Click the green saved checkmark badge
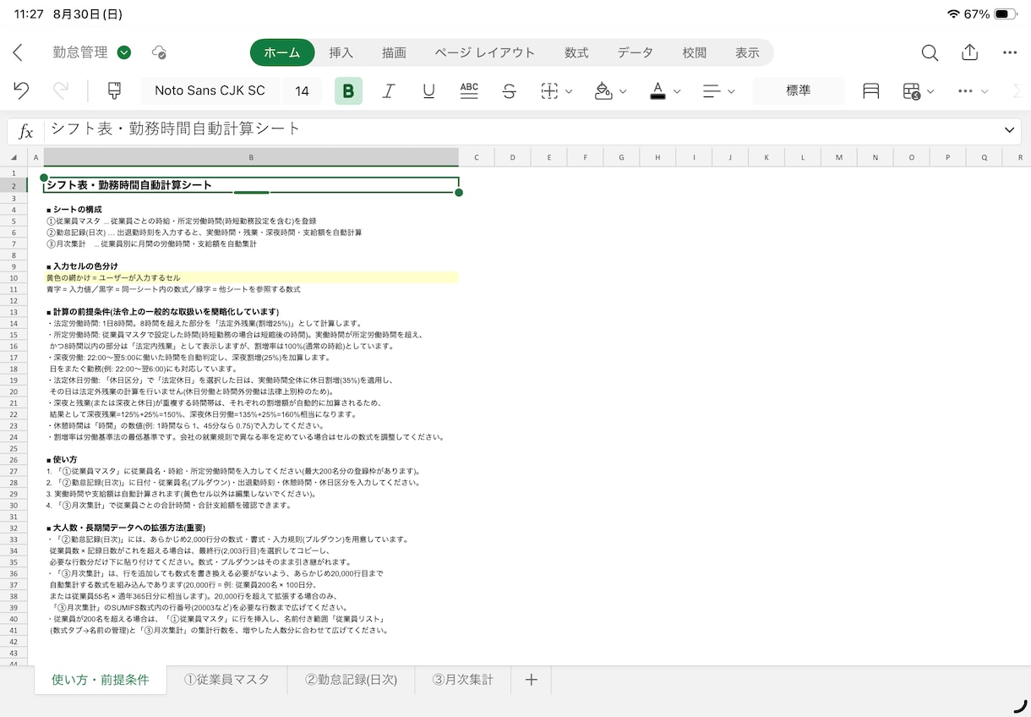 click(x=124, y=52)
